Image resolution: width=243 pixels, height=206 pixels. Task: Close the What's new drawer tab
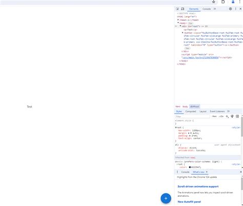click(207, 172)
